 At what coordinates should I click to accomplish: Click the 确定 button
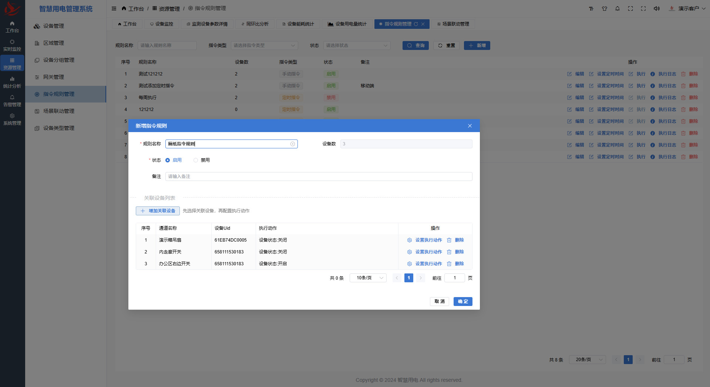[x=463, y=302]
